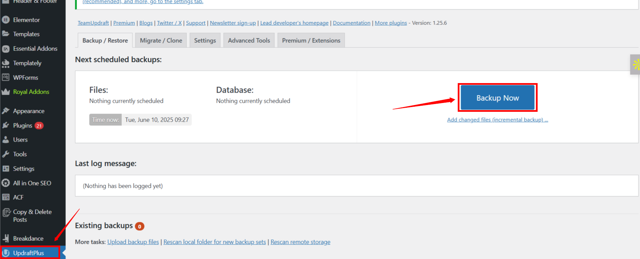Click Rescan remote storage link

[300, 242]
